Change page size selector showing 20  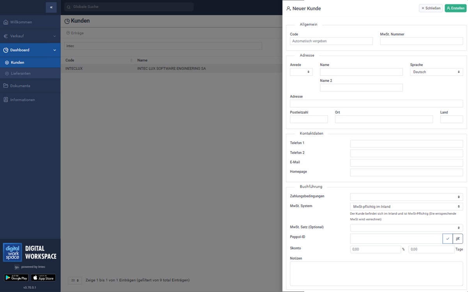click(x=75, y=280)
